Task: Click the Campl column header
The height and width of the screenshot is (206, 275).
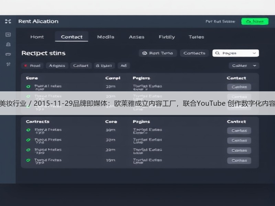Action: click(113, 78)
